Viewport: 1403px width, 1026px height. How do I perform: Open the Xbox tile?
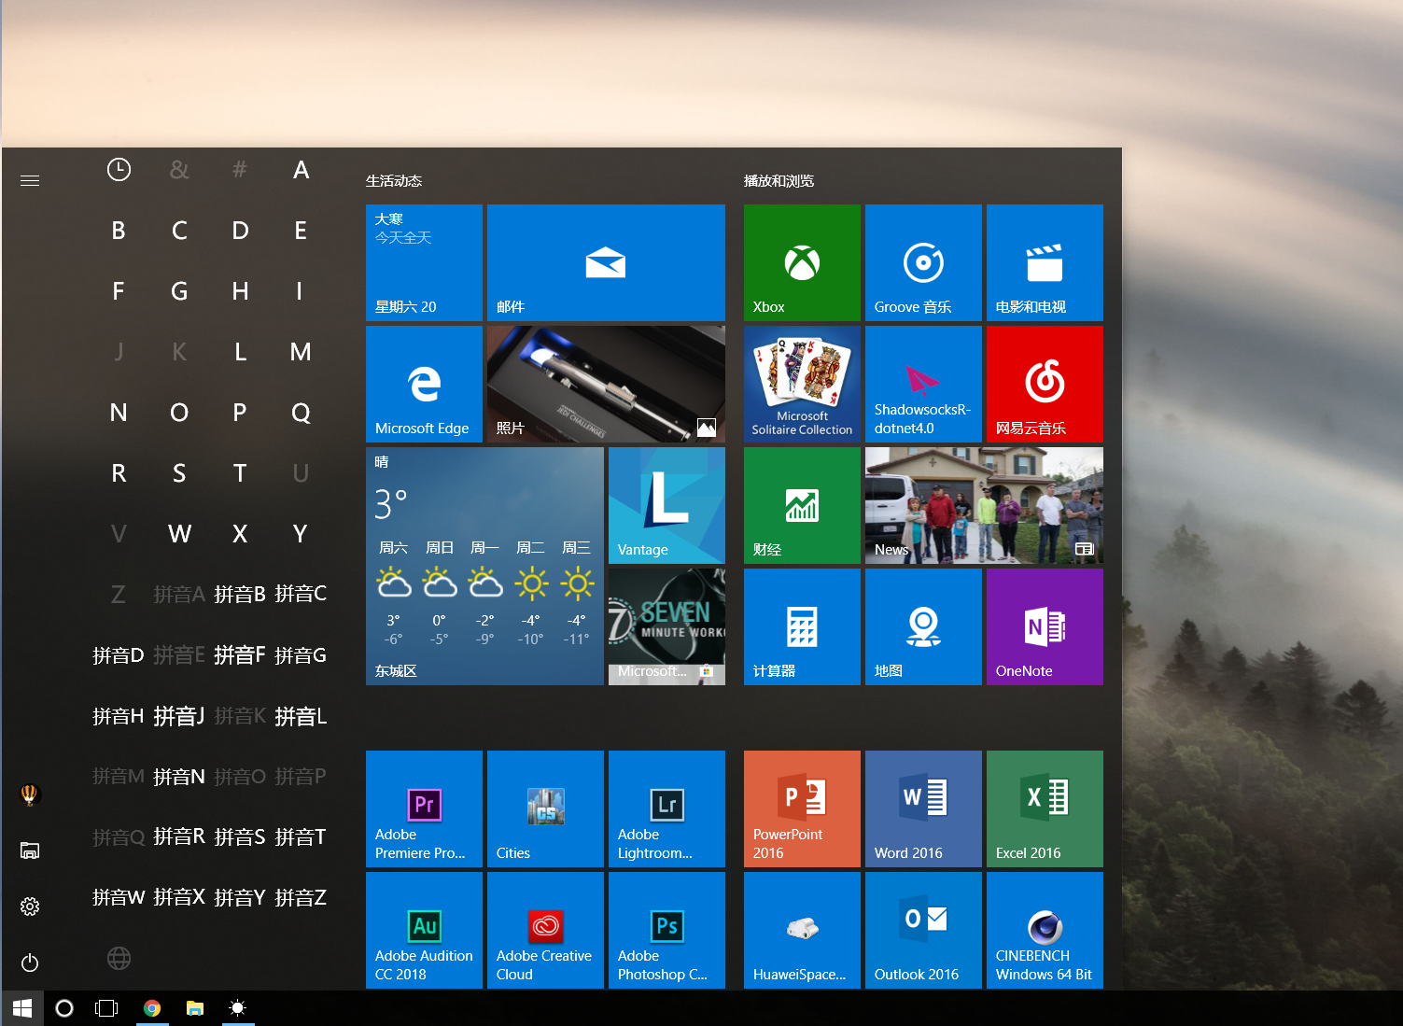(x=802, y=262)
